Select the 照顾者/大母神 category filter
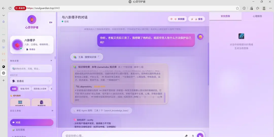 pos(40,89)
